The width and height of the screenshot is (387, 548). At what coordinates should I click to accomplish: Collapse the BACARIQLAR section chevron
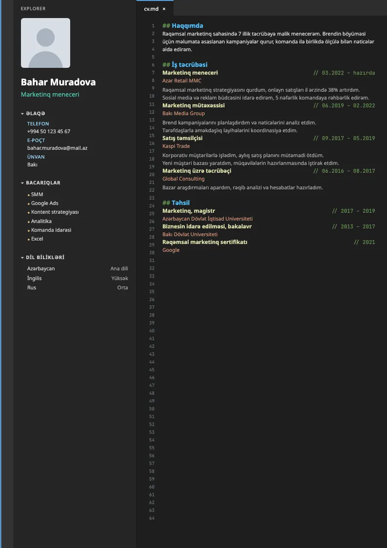pos(22,183)
